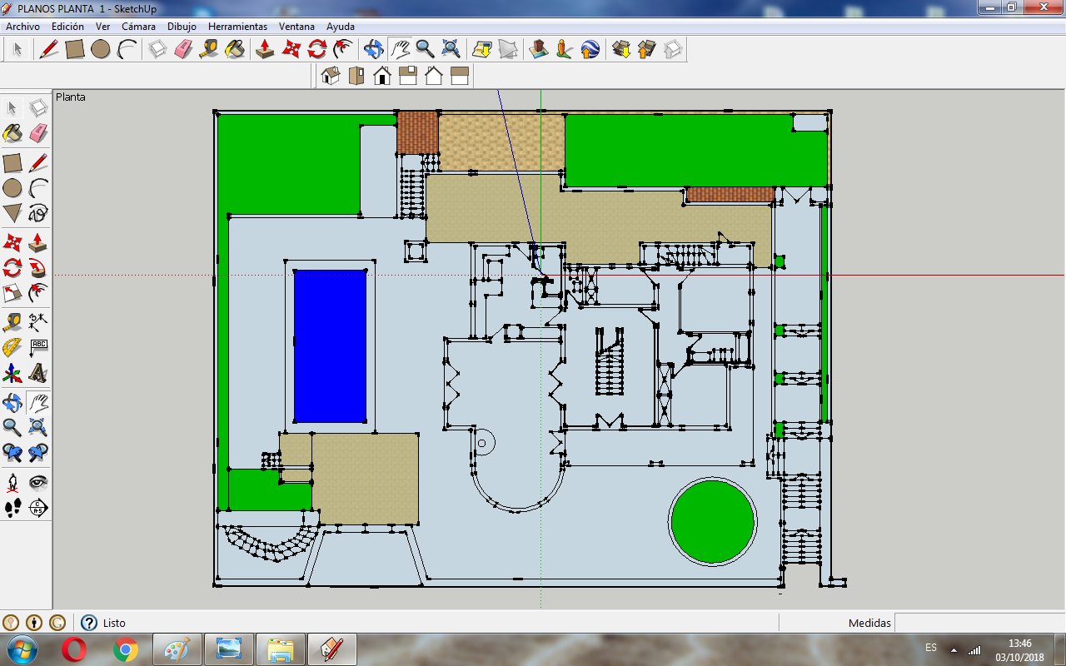Screen dimensions: 1066x666
Task: Activate the Walk tool footprints icon
Action: coord(12,508)
